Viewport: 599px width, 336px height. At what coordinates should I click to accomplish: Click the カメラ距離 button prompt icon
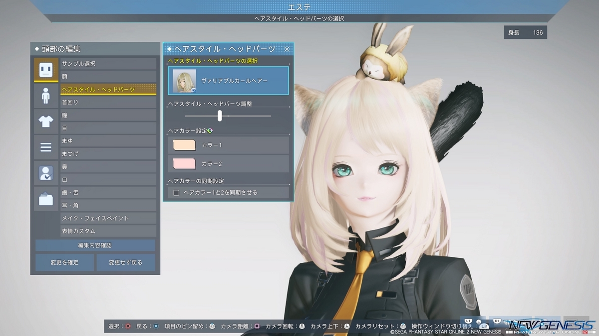(x=257, y=326)
